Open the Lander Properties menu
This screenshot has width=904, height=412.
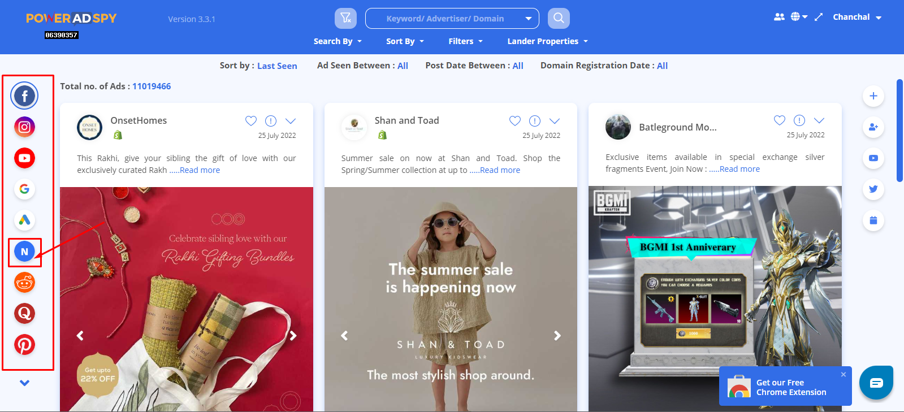point(548,41)
